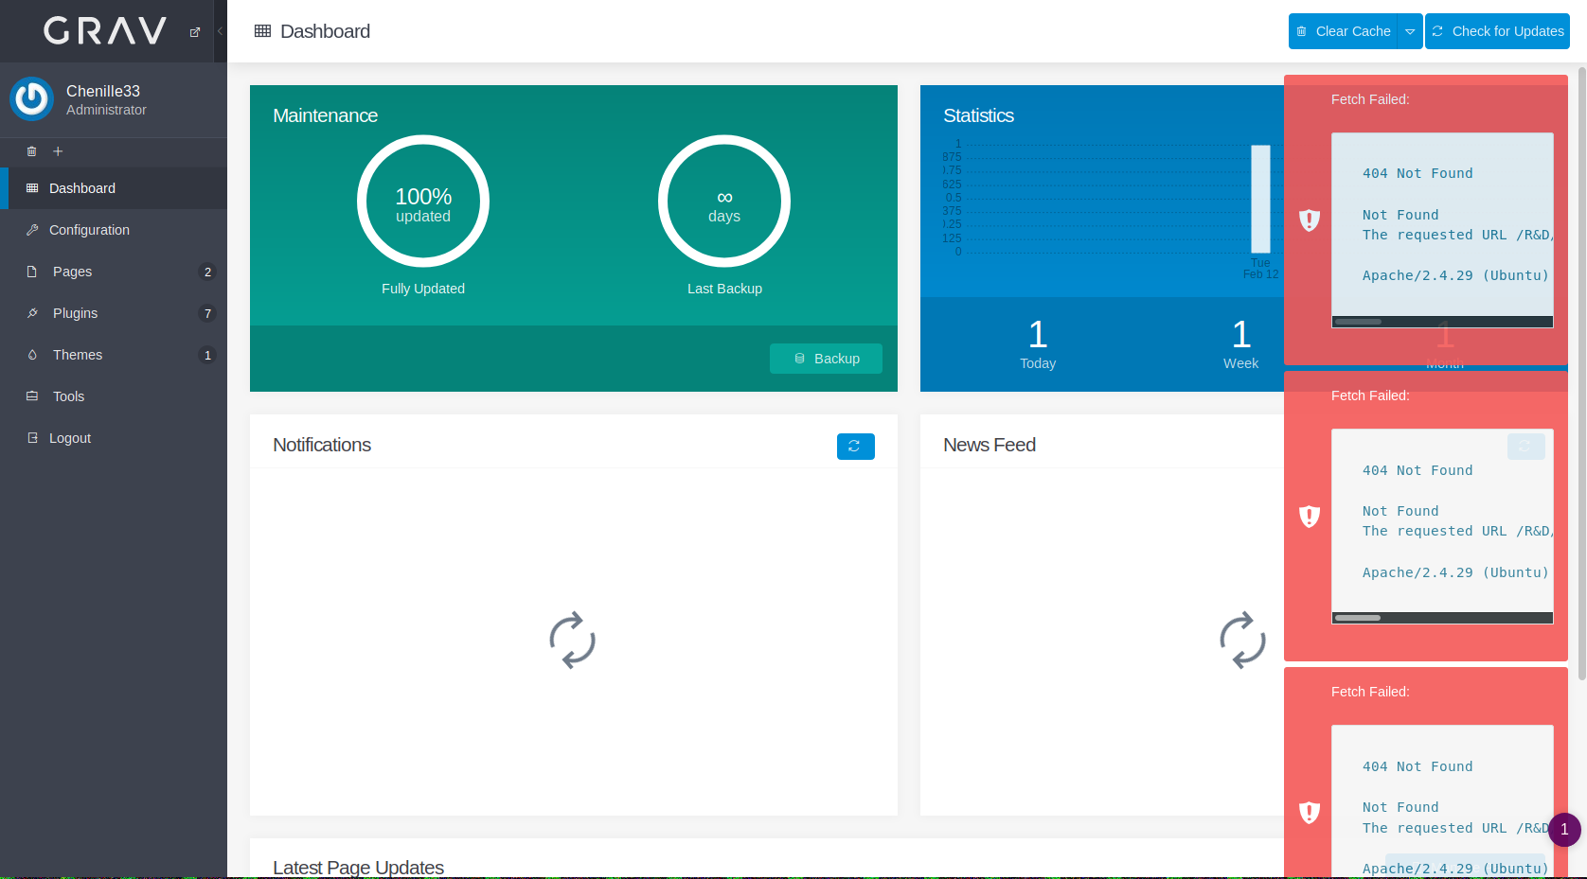Click the Themes droplet icon
Screen dimensions: 1587x879
(x=32, y=355)
